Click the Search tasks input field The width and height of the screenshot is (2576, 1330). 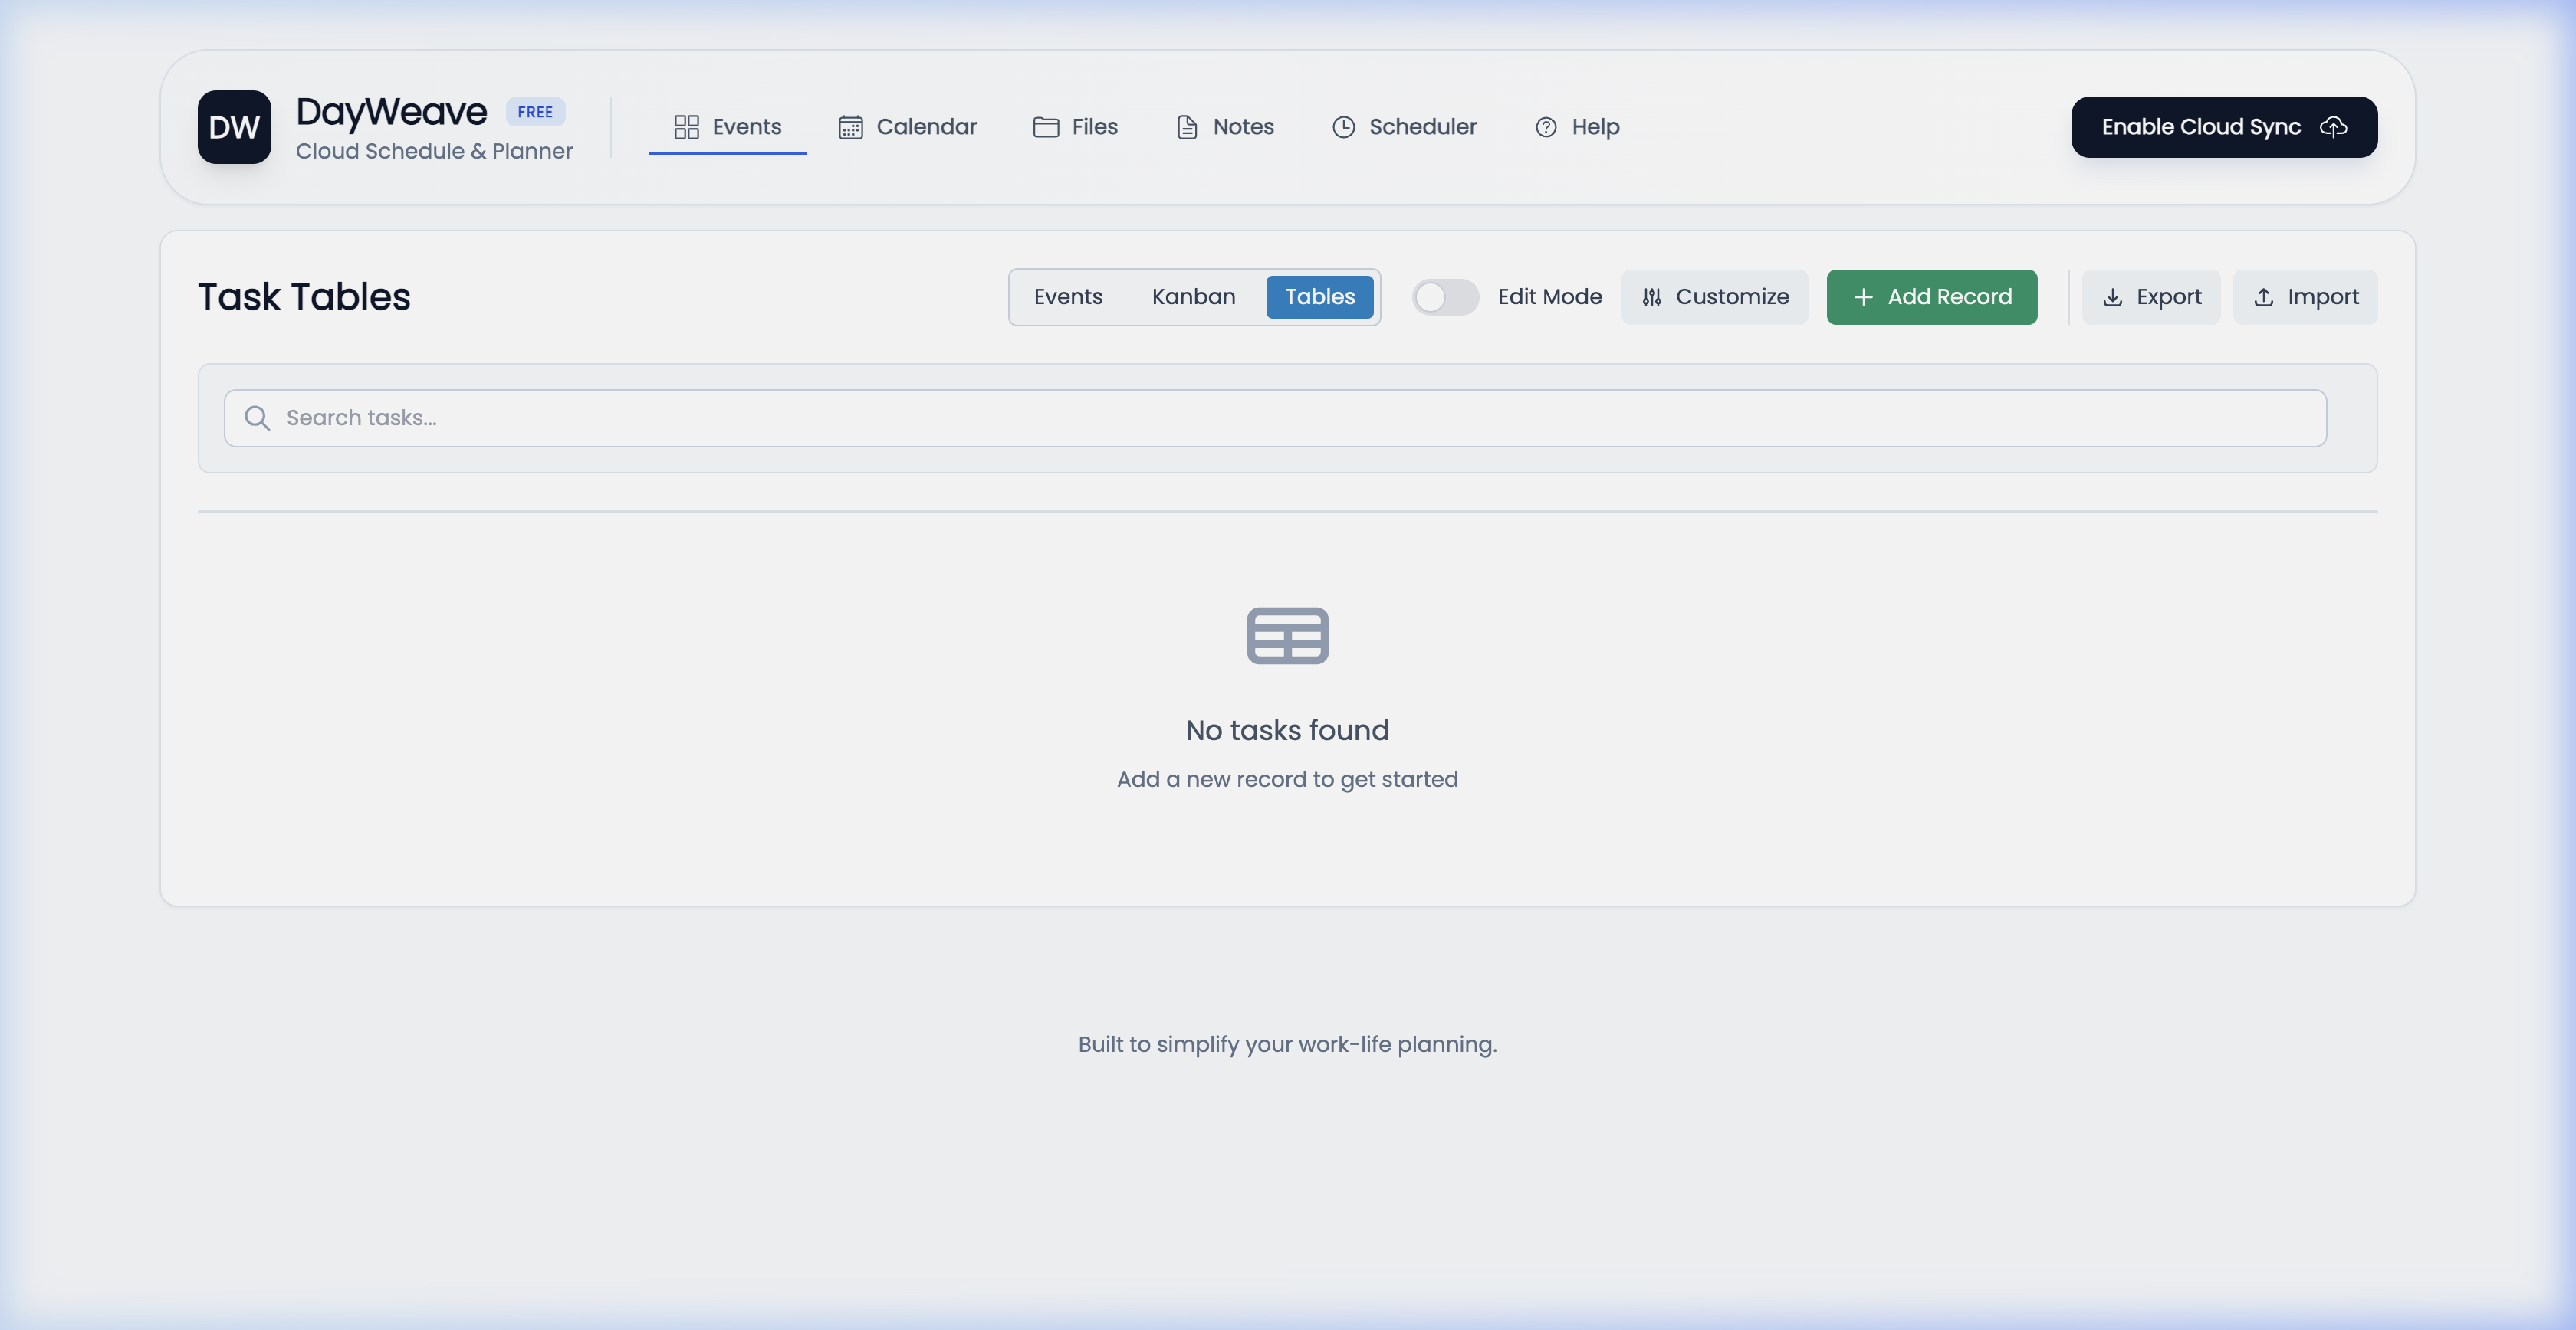[x=1270, y=418]
